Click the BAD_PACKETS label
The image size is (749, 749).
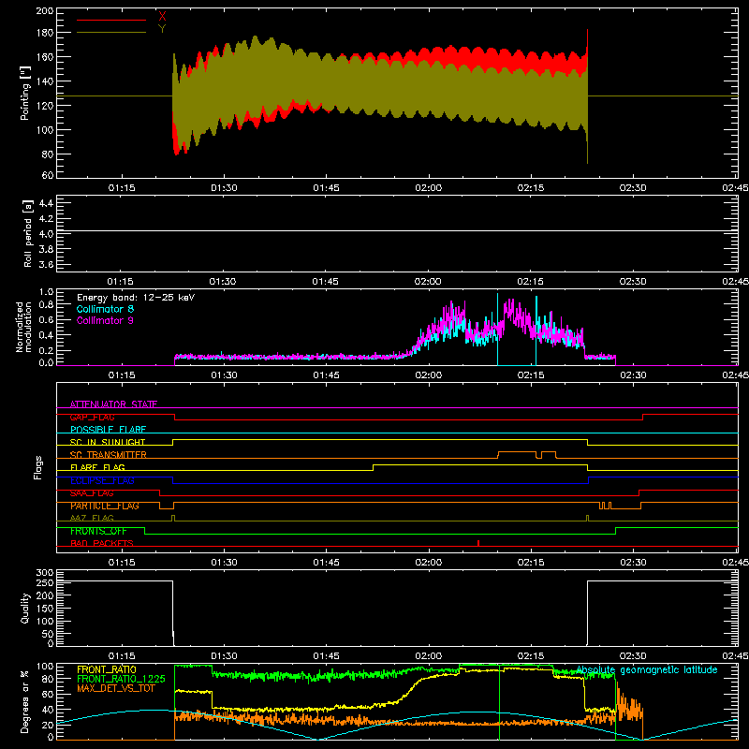[102, 543]
